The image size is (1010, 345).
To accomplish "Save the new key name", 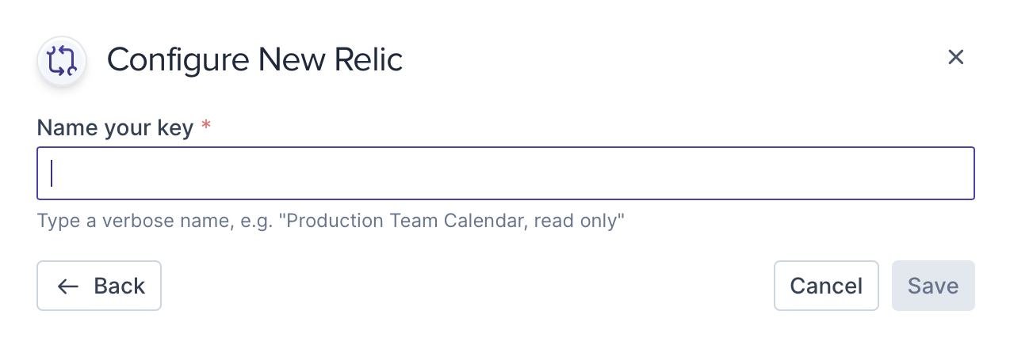I will [933, 286].
